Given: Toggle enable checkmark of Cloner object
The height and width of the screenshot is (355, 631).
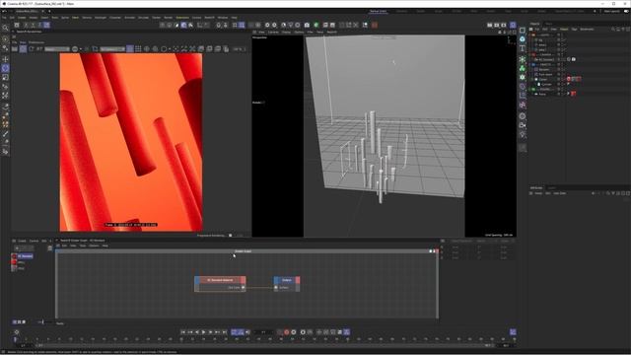Looking at the screenshot, I should [564, 79].
